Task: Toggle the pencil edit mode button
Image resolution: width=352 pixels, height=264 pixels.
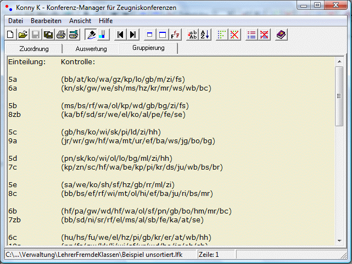Action: 92,35
